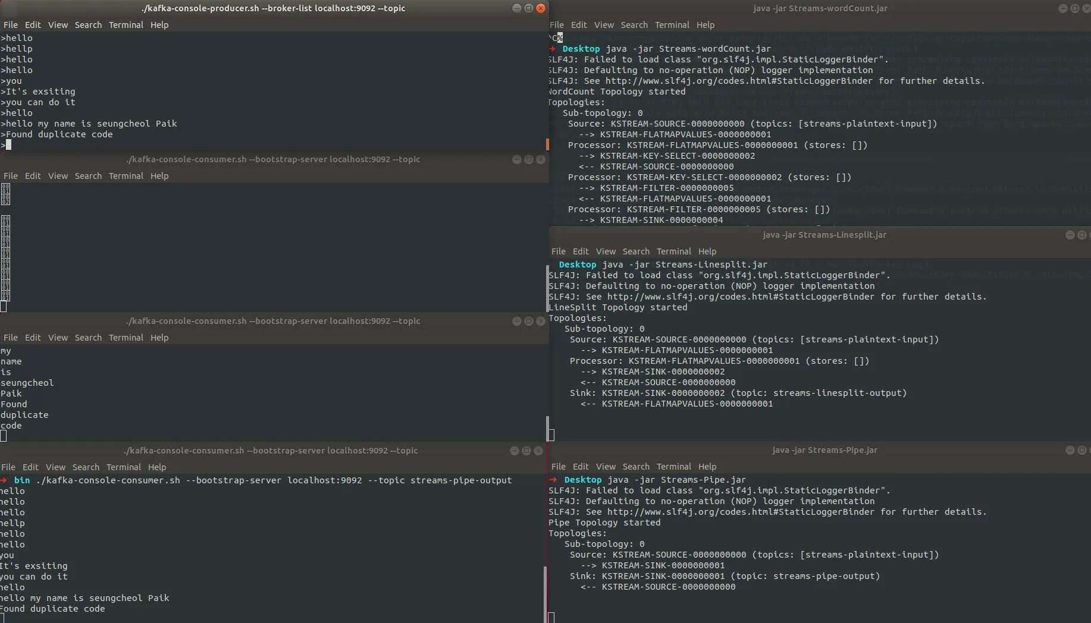Open Search menu in the kafka-console-producer window
The width and height of the screenshot is (1091, 623).
[88, 25]
